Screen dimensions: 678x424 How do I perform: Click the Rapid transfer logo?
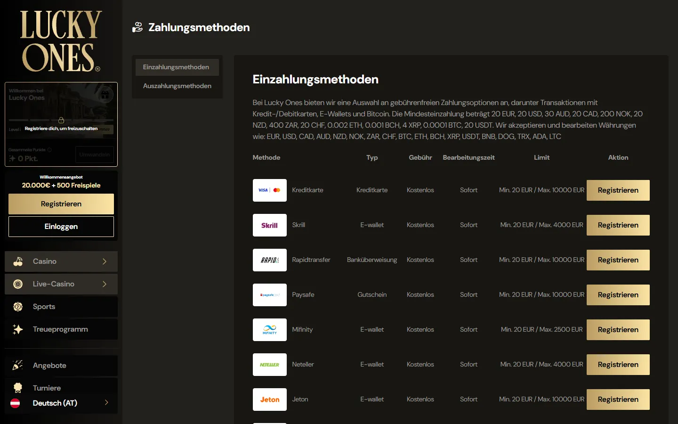point(270,260)
